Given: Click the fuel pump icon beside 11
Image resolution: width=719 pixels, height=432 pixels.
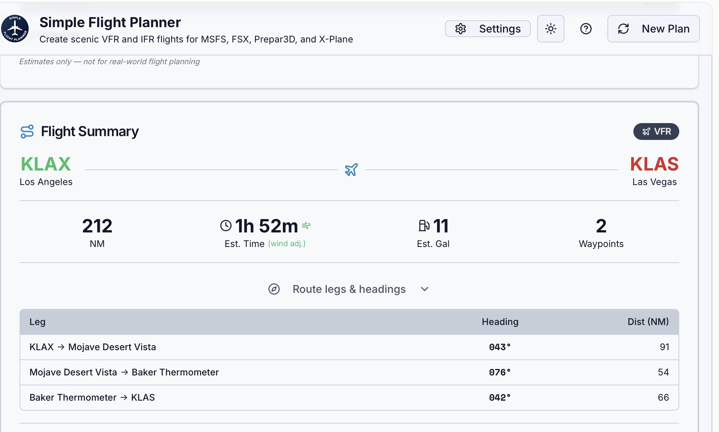Looking at the screenshot, I should click(424, 226).
